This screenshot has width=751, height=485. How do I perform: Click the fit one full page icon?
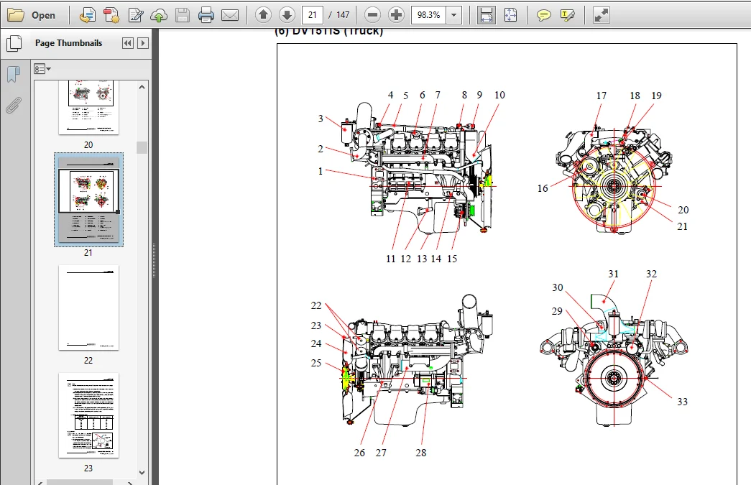510,15
